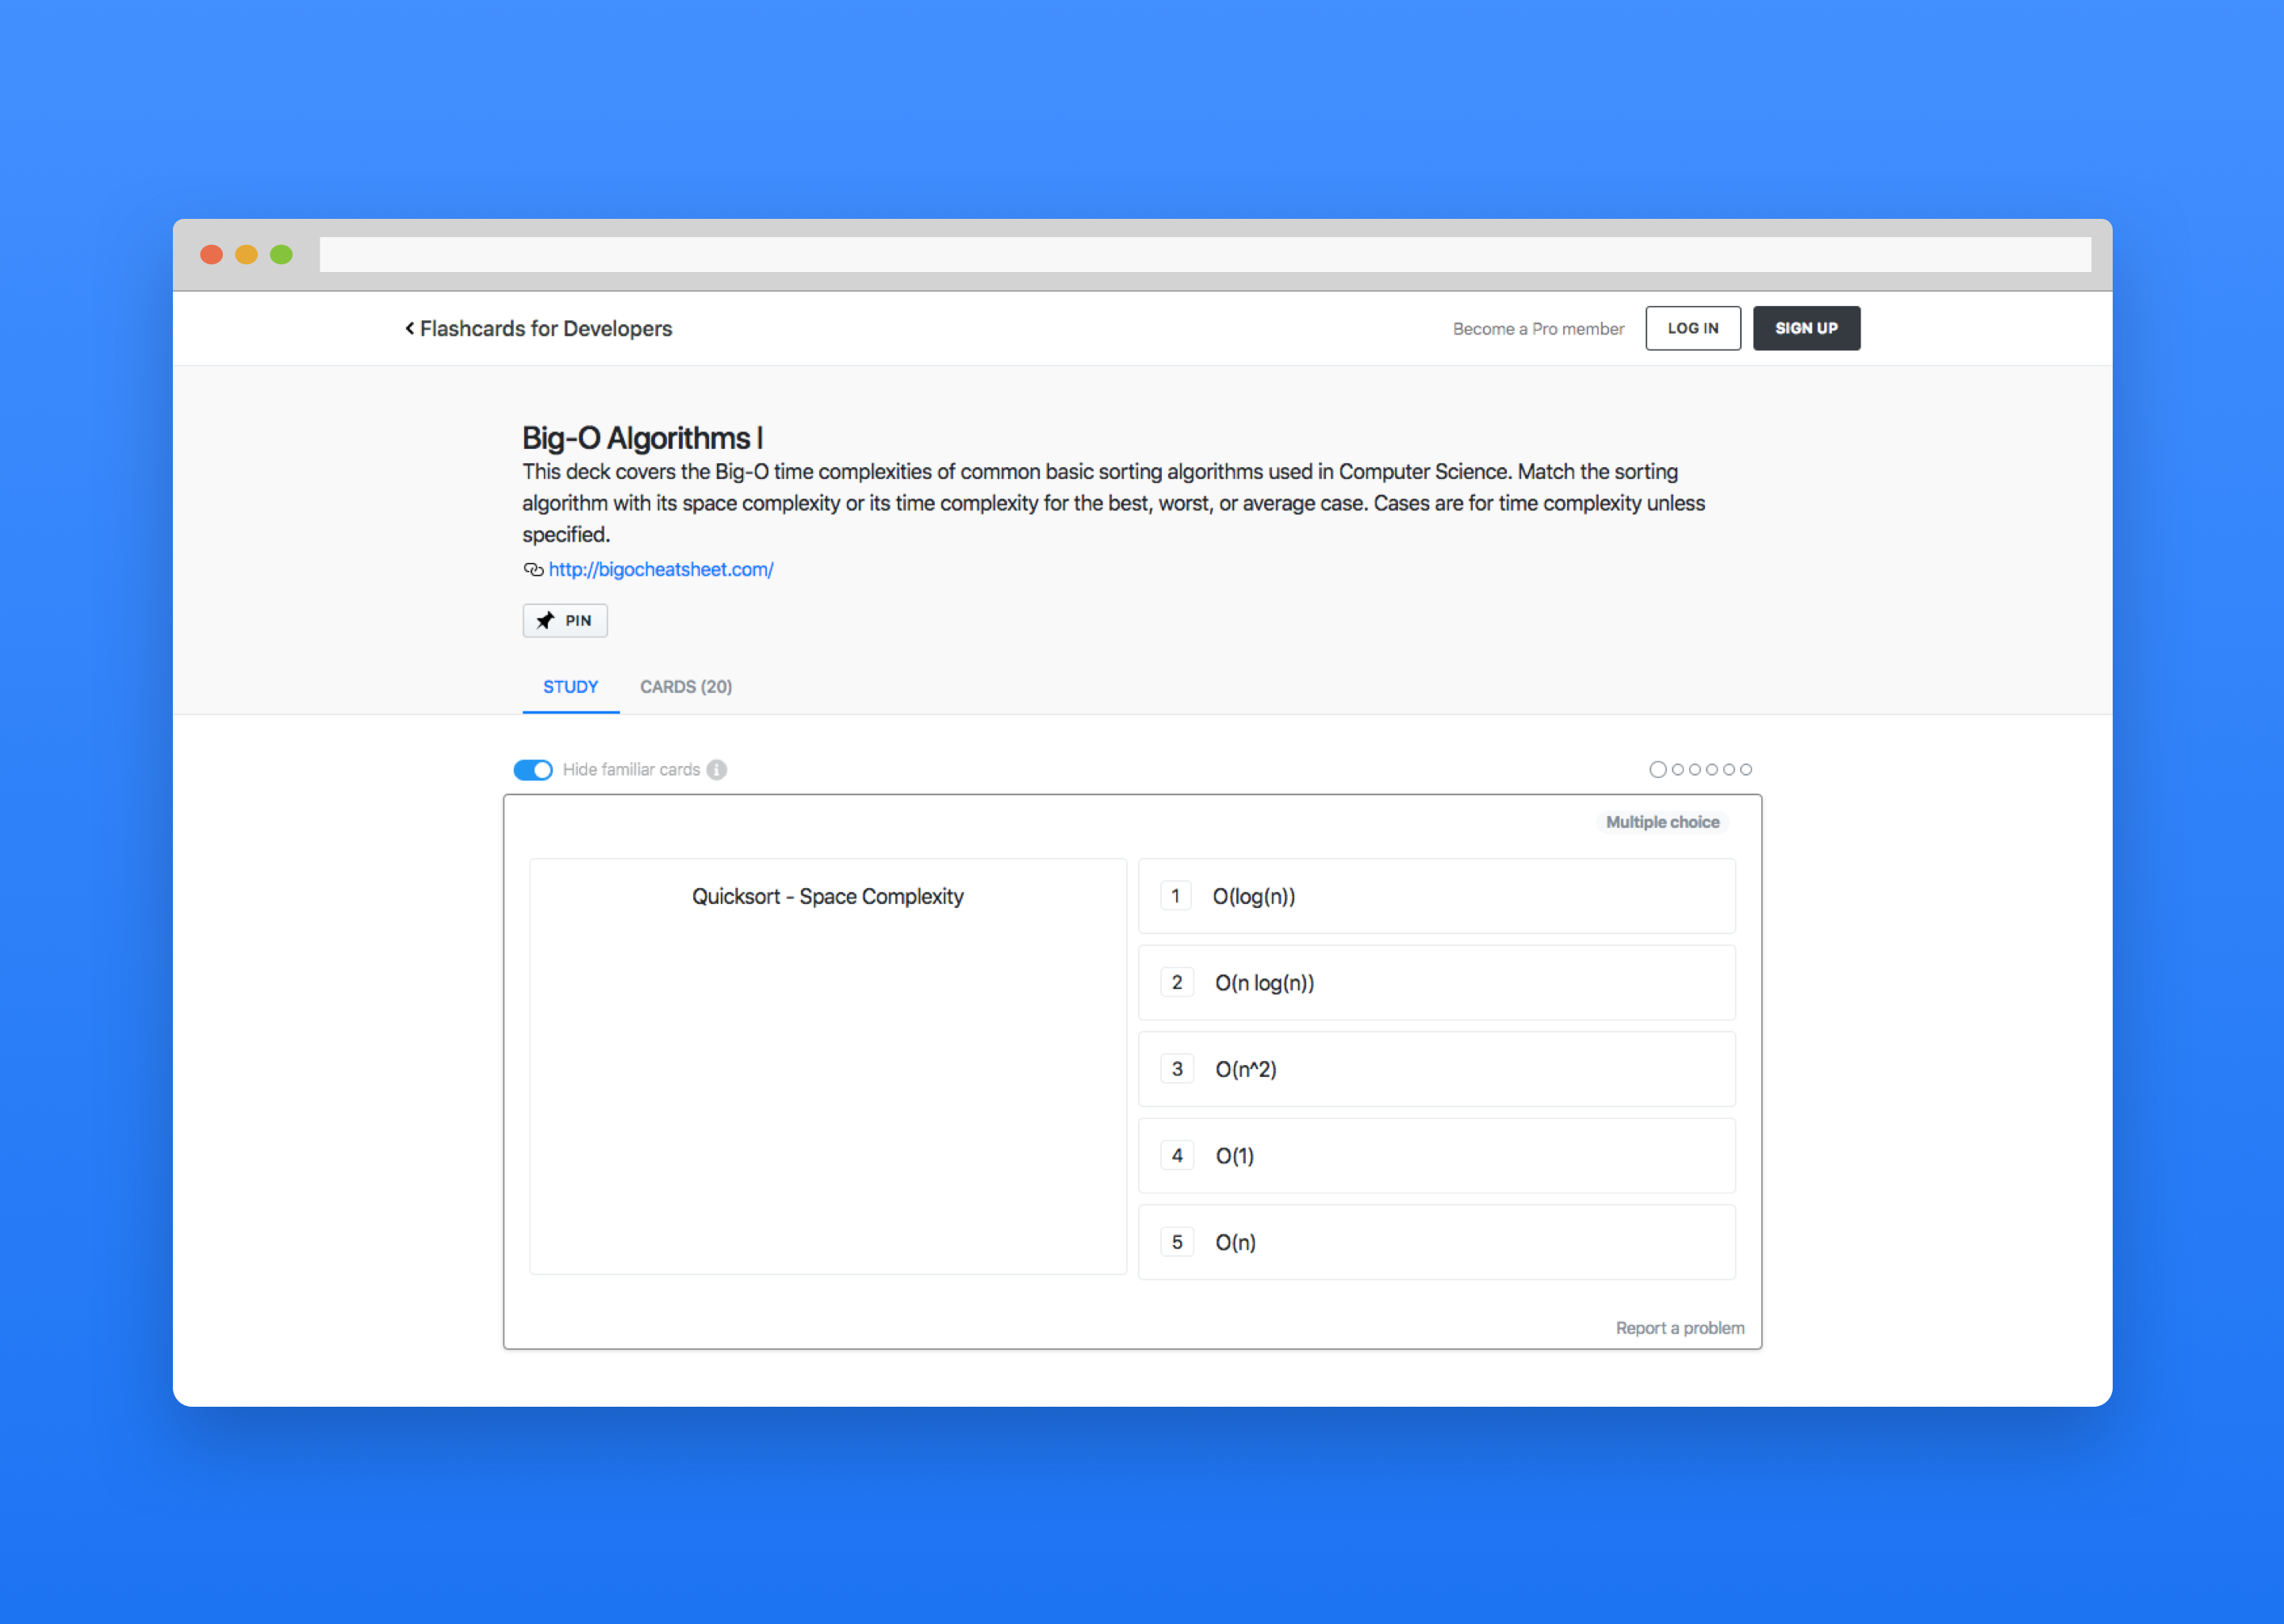Click the Quicksort - Space Complexity card
Viewport: 2284px width, 1624px height.
[828, 1066]
